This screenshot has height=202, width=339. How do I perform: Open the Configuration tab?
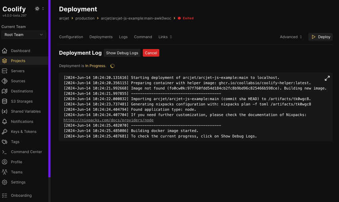click(71, 37)
